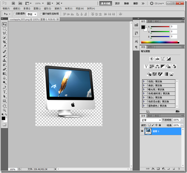Toggle lock position
Image resolution: width=187 pixels, height=173 pixels.
pyautogui.click(x=156, y=125)
